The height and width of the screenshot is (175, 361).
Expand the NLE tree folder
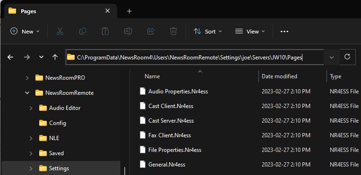pos(31,138)
